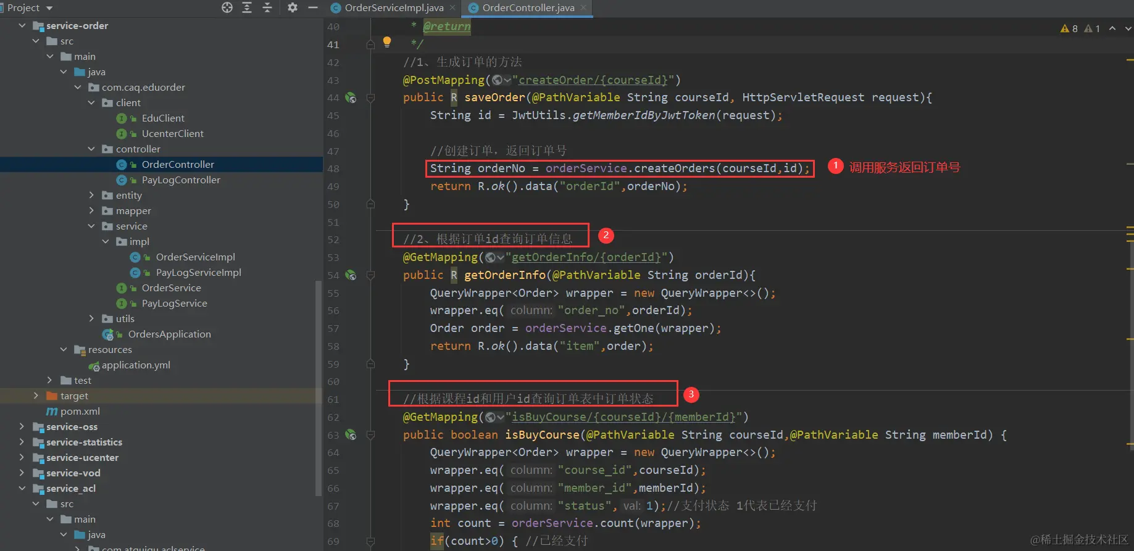The width and height of the screenshot is (1134, 551).
Task: Expand the target folder
Action: (36, 396)
